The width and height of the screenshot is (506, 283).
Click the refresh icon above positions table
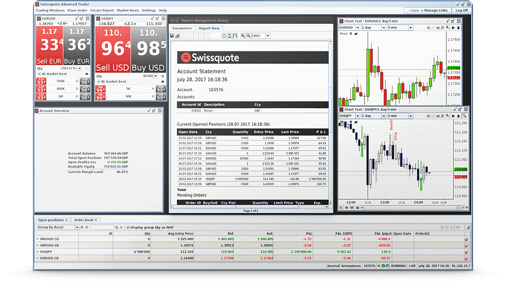pos(457,227)
